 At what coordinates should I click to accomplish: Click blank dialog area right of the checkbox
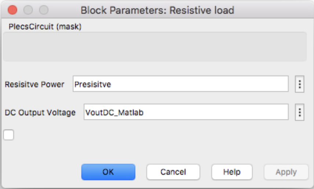tap(147, 136)
